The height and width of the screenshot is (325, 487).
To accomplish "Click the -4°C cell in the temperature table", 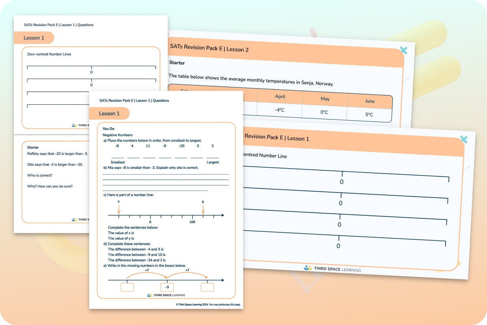I will [279, 110].
